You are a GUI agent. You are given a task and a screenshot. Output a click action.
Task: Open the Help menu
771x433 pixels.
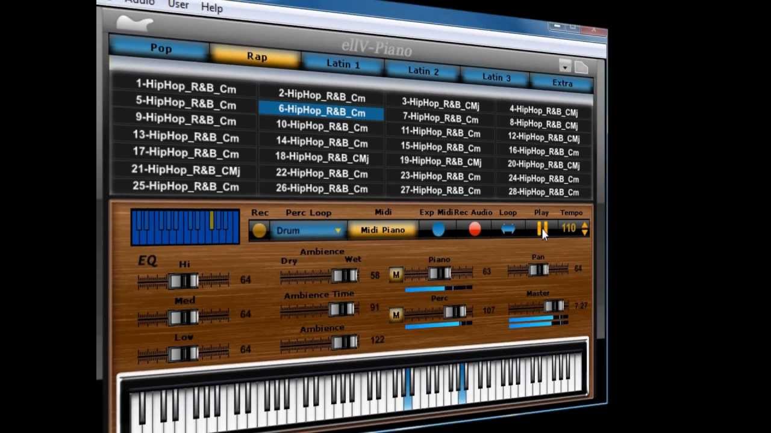(211, 7)
